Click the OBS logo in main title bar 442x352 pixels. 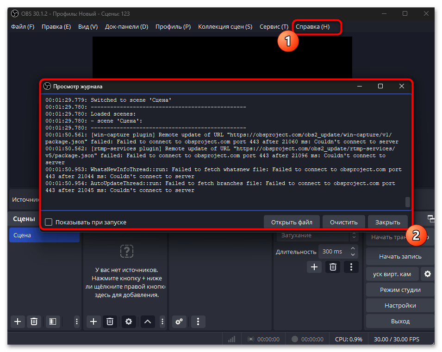(15, 13)
